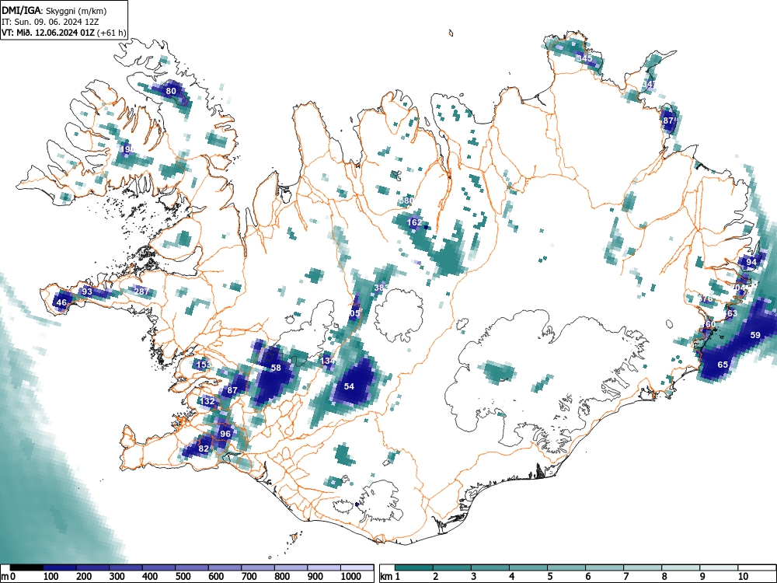
Task: Select the dark blue 100–200 m legend swatch
Action: tap(60, 567)
